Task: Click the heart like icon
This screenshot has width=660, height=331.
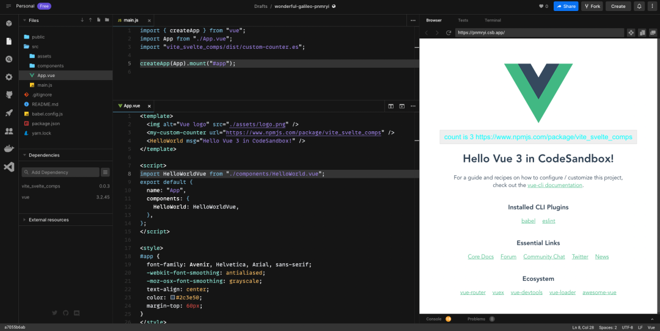Action: pyautogui.click(x=541, y=6)
